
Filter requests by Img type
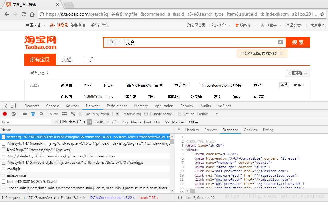pos(125,122)
